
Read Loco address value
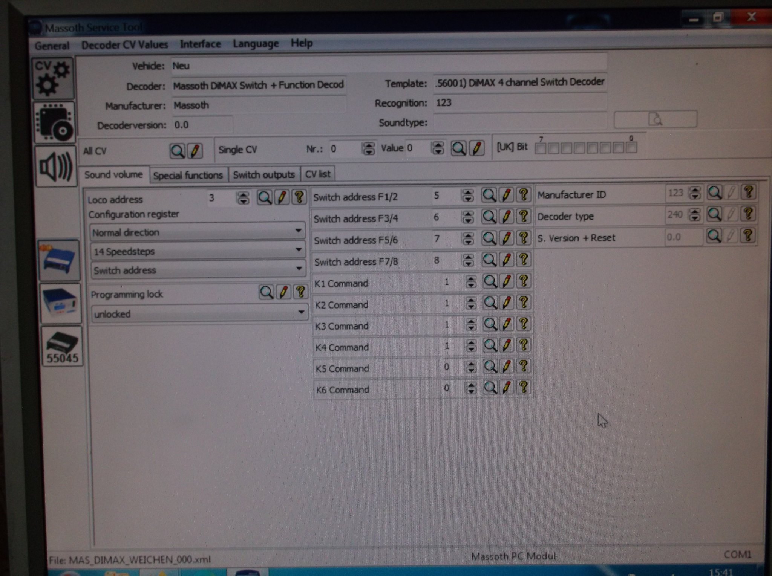tap(264, 197)
